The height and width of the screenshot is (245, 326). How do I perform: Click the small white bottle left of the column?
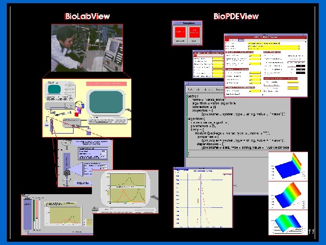46,124
